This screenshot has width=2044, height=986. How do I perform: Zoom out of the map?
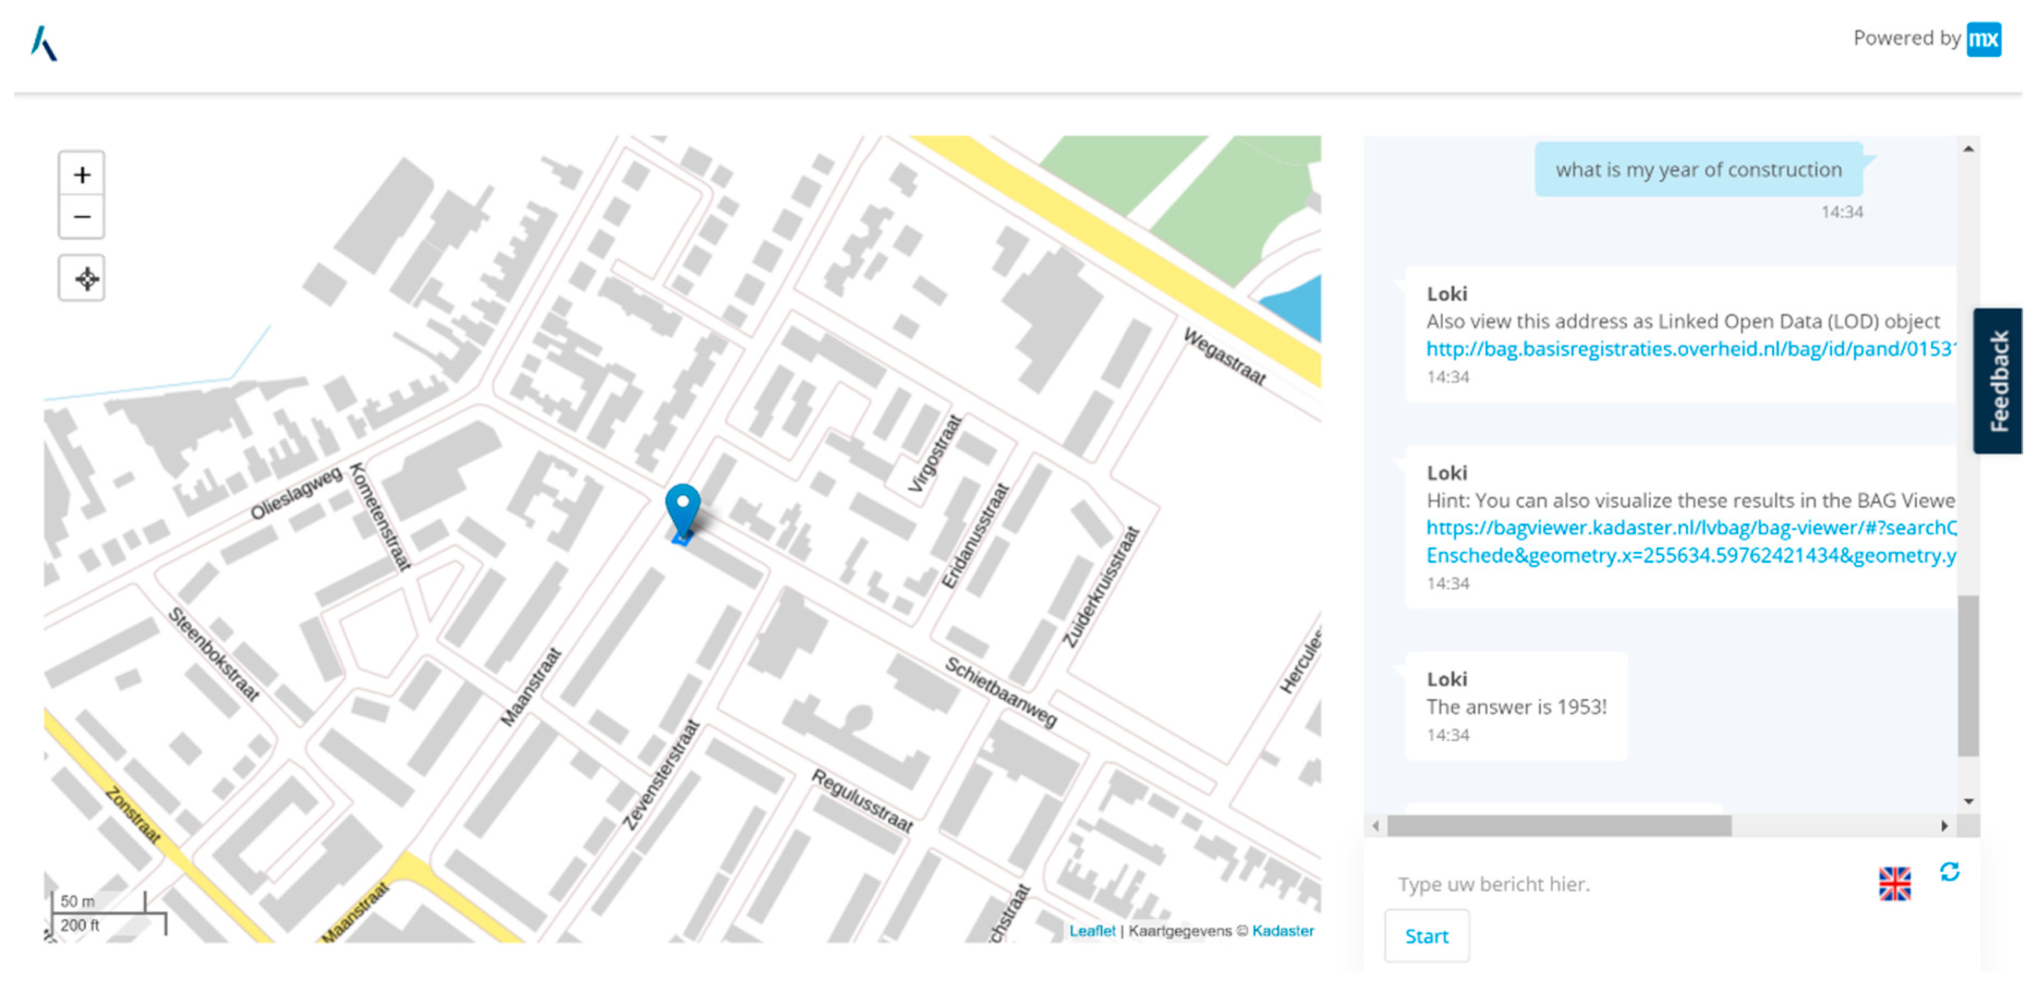pyautogui.click(x=82, y=217)
